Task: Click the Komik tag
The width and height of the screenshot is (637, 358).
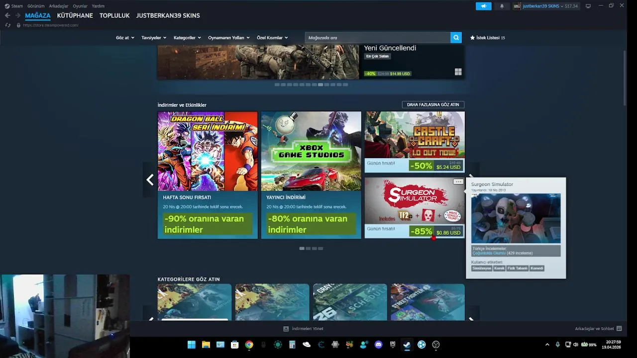Action: [x=499, y=268]
